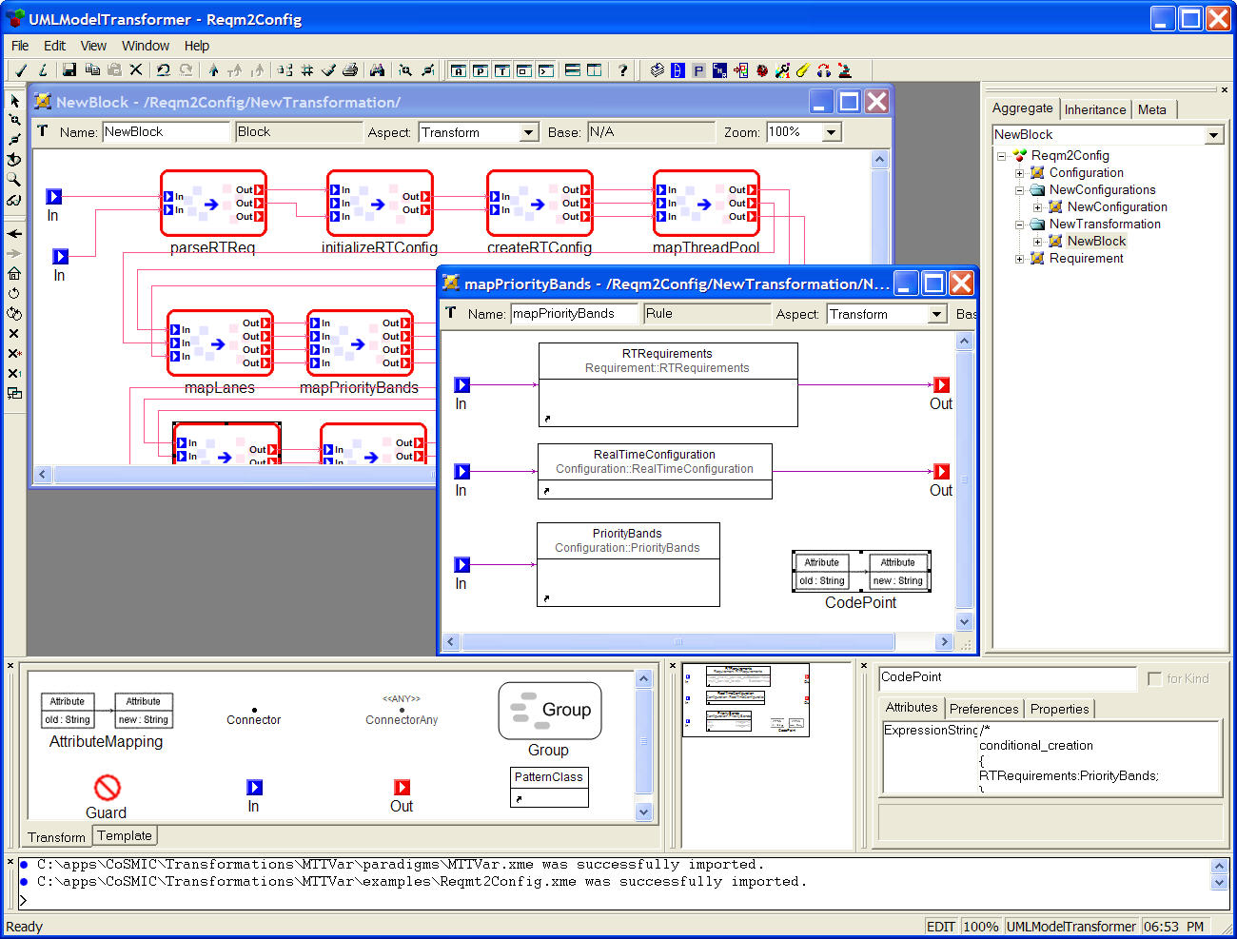Open the Zoom 100% dropdown
This screenshot has height=939, width=1237.
tap(831, 133)
